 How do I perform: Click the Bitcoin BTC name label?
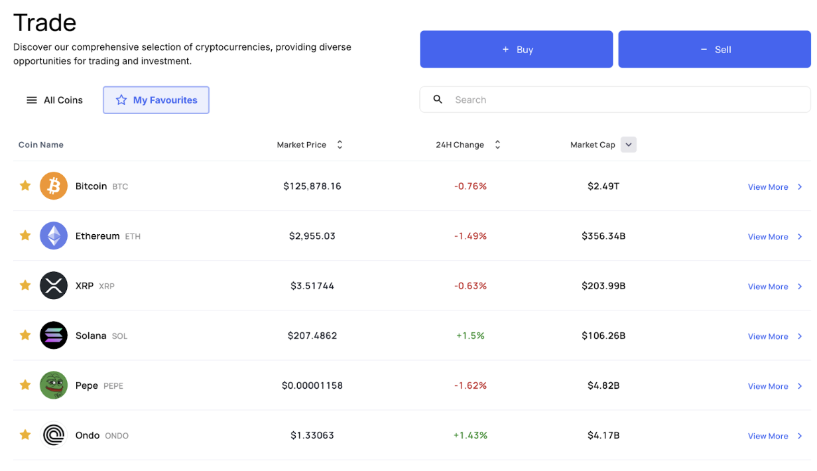pos(101,186)
